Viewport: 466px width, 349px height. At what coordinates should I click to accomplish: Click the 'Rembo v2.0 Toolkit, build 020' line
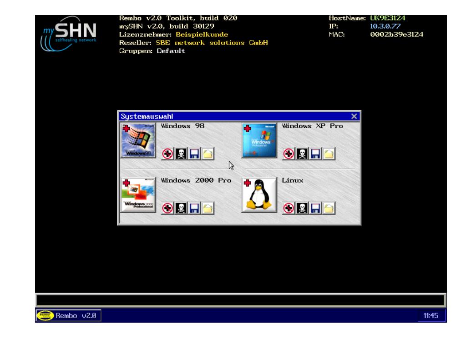click(x=178, y=18)
